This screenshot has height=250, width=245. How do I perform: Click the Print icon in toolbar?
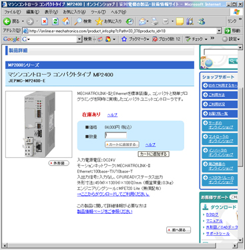coord(155,21)
